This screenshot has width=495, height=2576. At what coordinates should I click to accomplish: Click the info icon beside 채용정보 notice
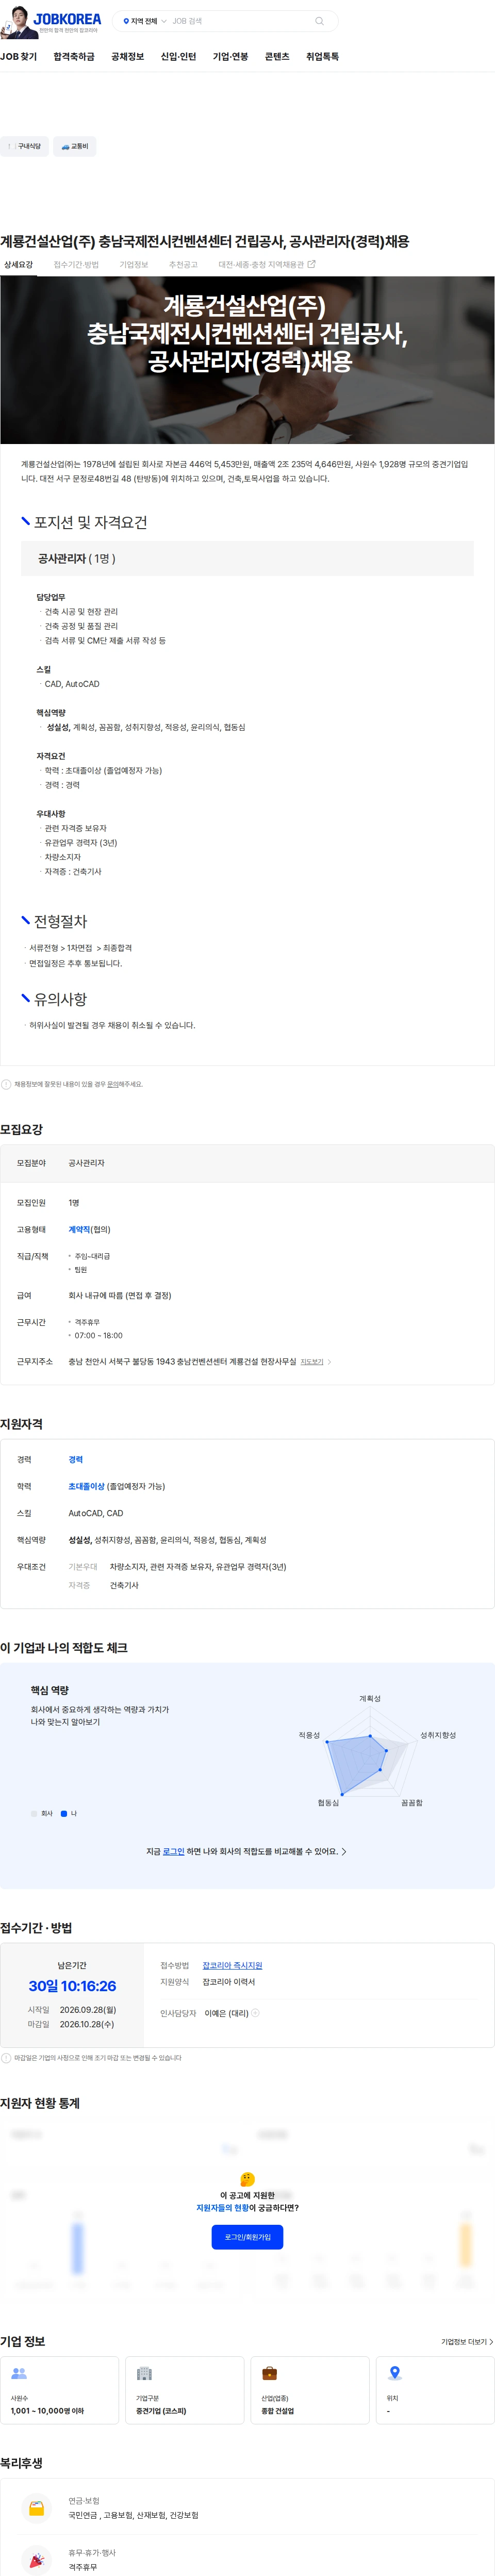click(x=6, y=1084)
